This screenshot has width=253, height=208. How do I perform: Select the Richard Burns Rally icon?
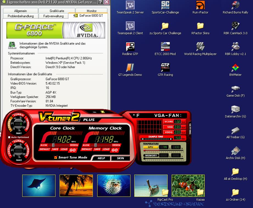coord(235,5)
